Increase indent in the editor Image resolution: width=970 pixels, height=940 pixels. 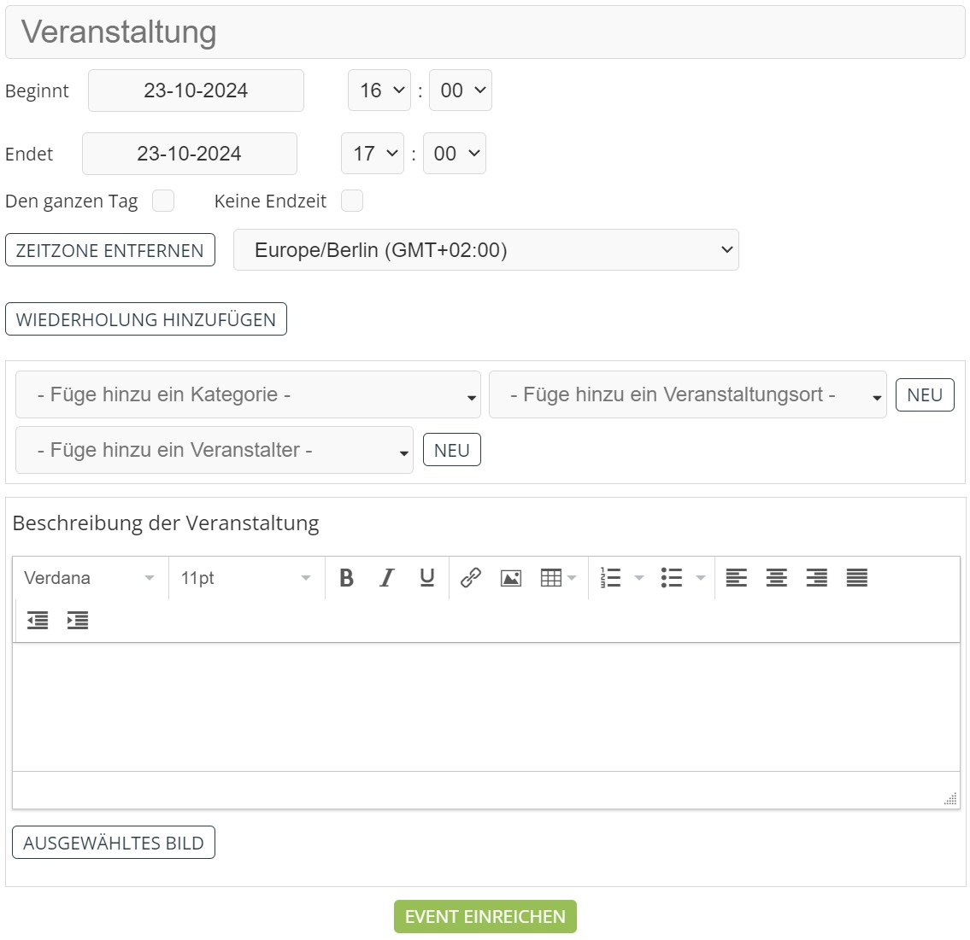pyautogui.click(x=78, y=621)
